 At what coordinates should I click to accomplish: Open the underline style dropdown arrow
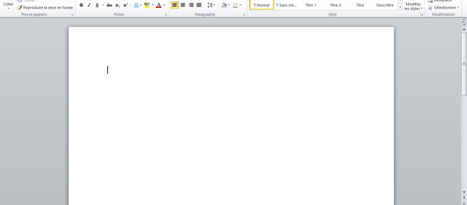(103, 5)
